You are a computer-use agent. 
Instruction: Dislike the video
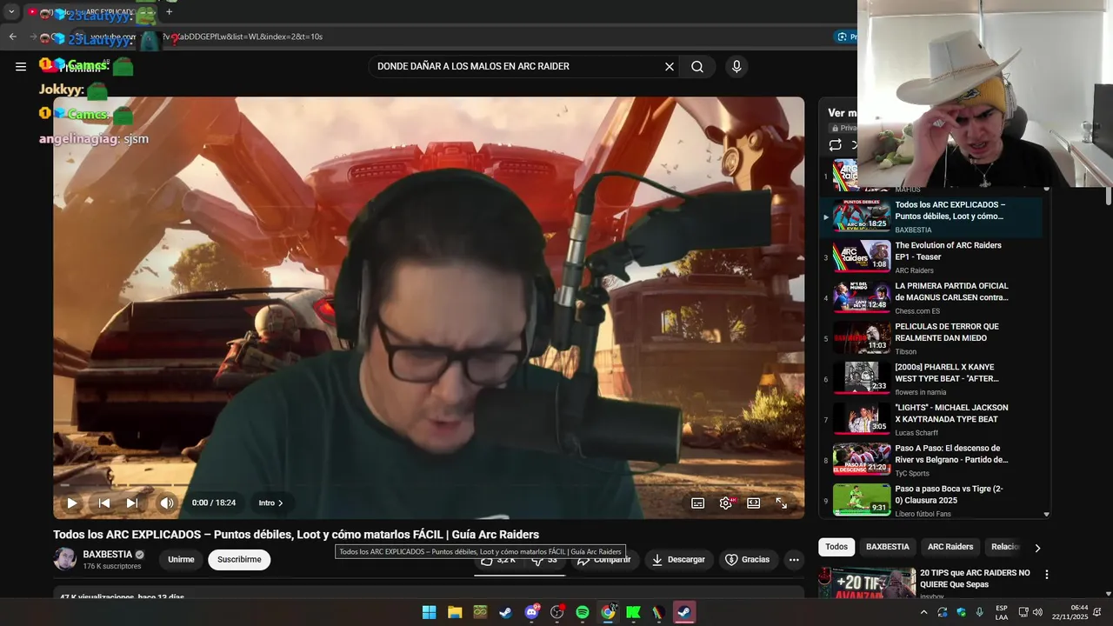click(x=544, y=560)
